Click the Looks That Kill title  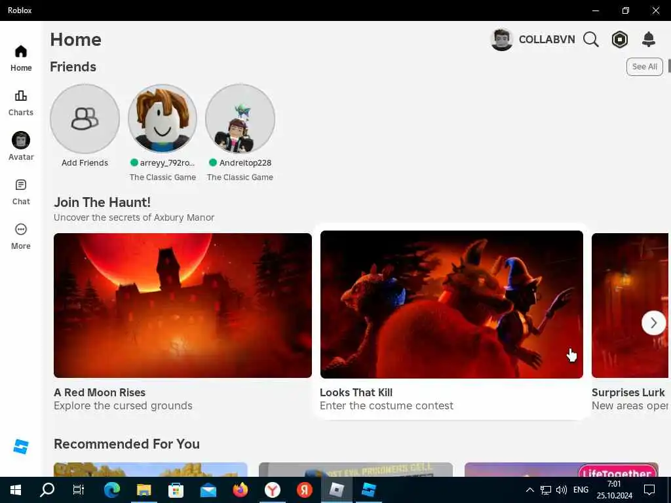pos(356,392)
